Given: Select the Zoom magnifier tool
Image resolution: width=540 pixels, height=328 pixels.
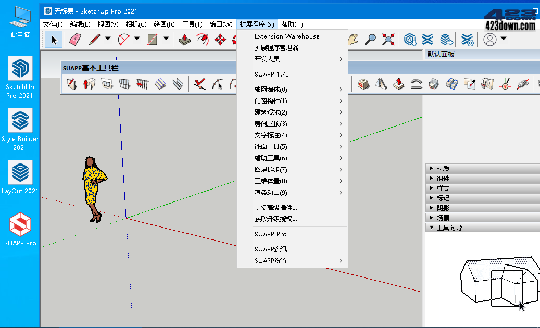Looking at the screenshot, I should (x=370, y=40).
